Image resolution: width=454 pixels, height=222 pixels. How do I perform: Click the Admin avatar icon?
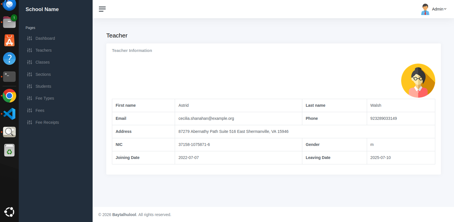pos(425,9)
